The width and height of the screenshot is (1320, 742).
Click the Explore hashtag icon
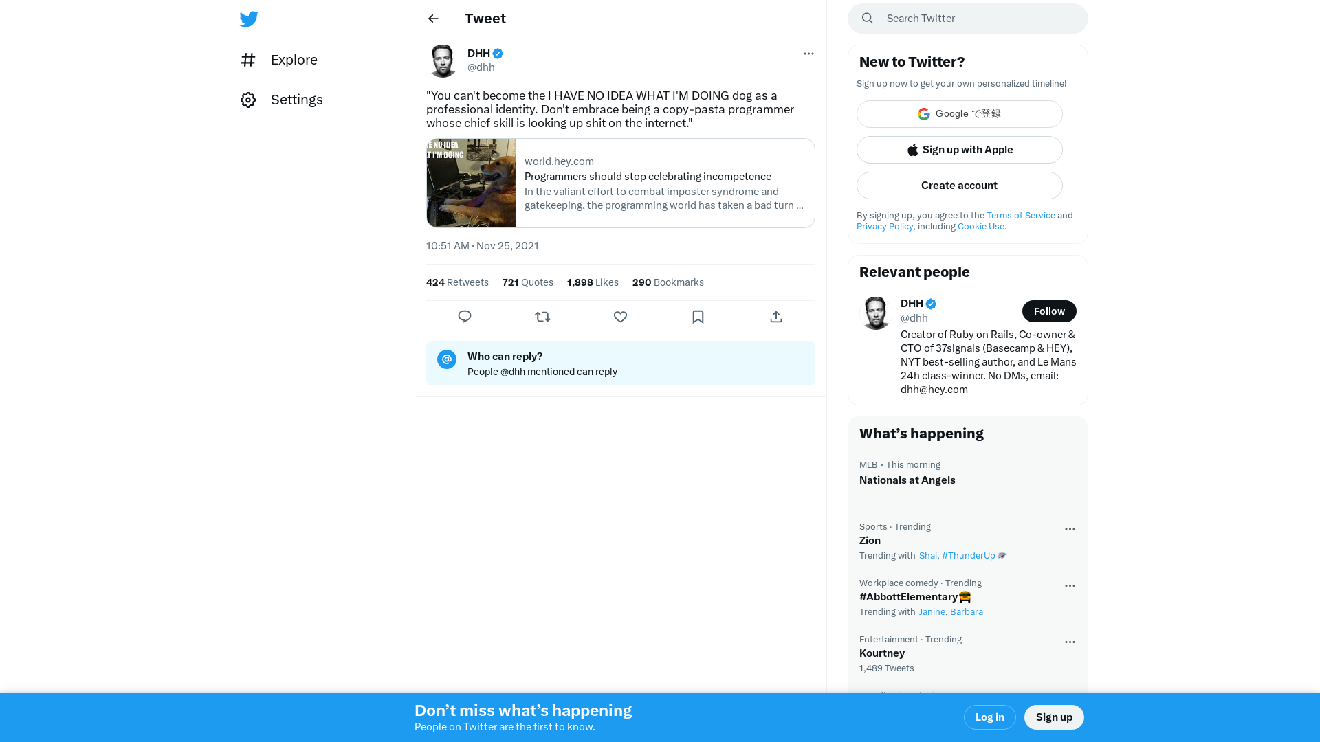[248, 60]
